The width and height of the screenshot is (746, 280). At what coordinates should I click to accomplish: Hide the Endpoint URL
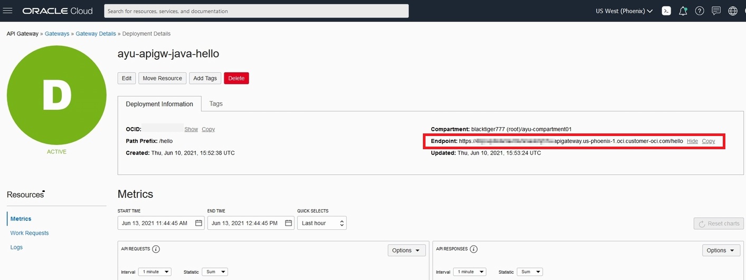692,141
